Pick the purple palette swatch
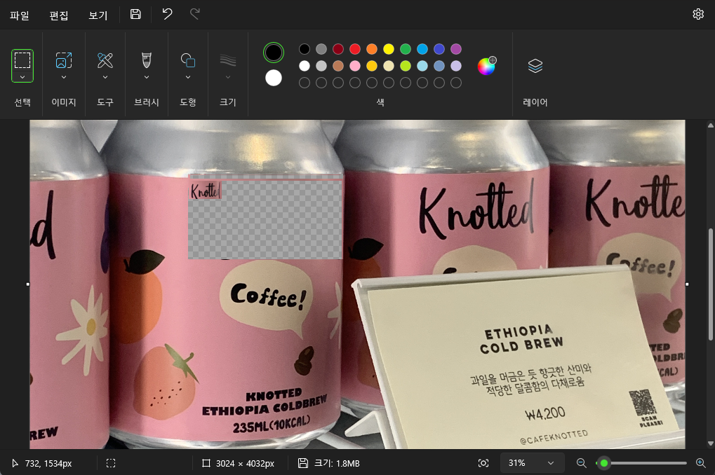The height and width of the screenshot is (475, 715). tap(456, 49)
